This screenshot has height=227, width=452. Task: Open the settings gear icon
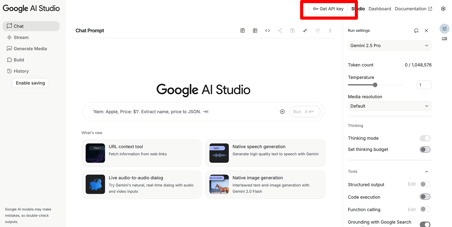(443, 9)
